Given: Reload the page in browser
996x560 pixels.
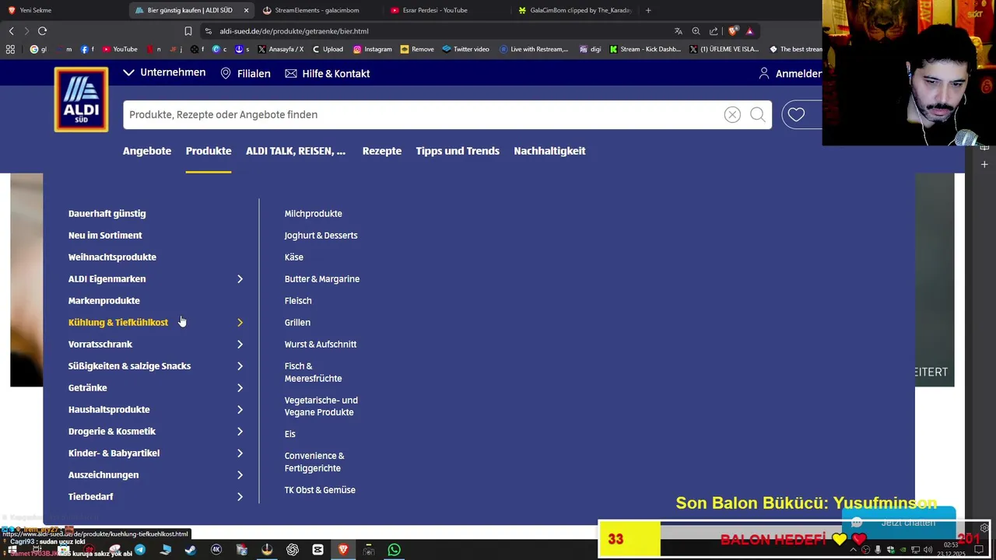Looking at the screenshot, I should [42, 31].
